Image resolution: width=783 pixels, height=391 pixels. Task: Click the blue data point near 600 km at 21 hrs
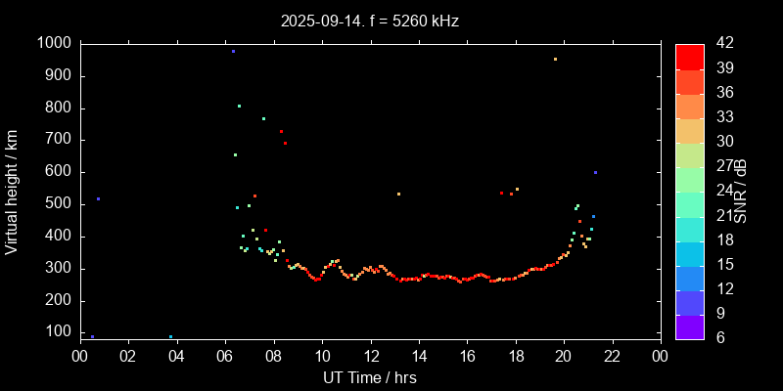[595, 172]
